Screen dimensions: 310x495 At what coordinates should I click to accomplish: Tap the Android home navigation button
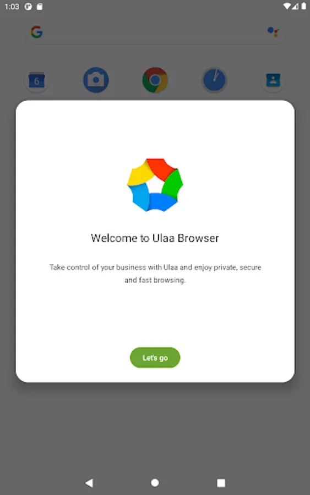coord(155,483)
